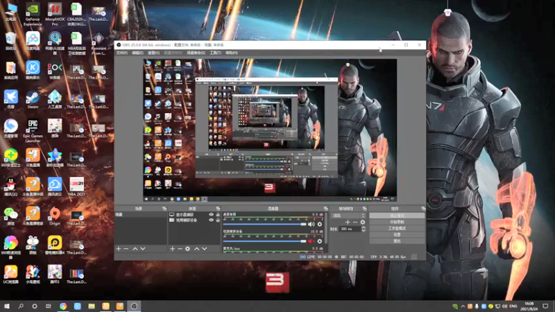555x312 pixels.
Task: Click the 停止推流 stop streaming button
Action: [x=397, y=216]
